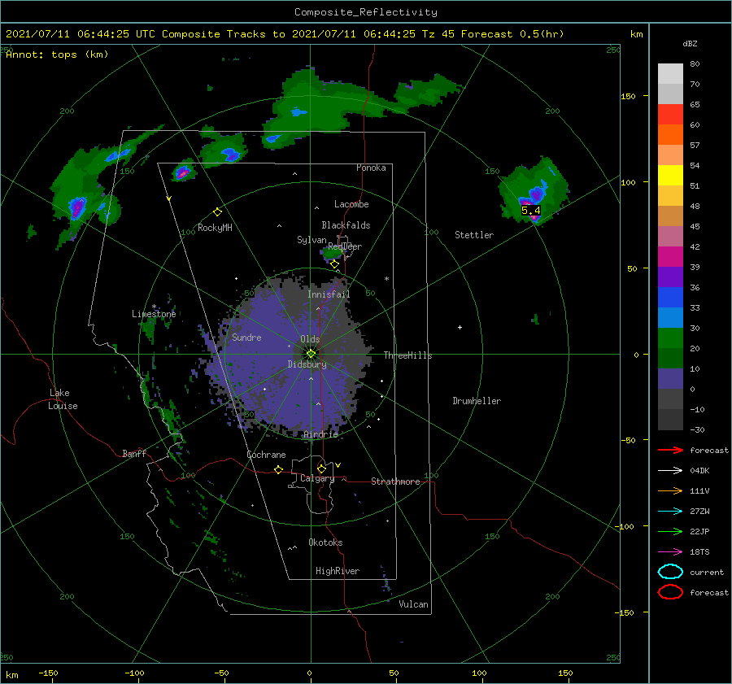Click the 'Annot: tops (km)' text
Viewport: 732px width, 684px height.
57,54
